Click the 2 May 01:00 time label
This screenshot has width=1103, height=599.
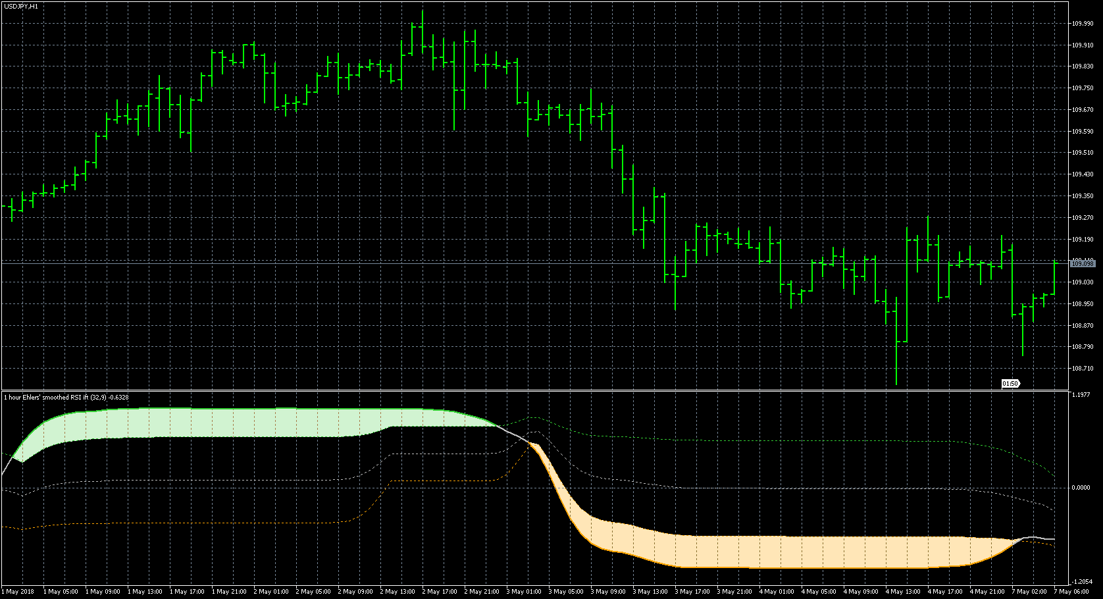click(x=271, y=592)
